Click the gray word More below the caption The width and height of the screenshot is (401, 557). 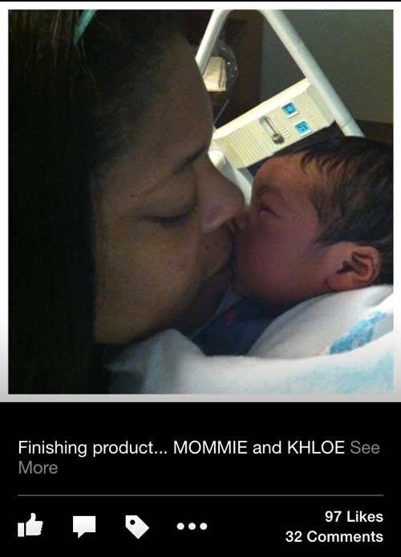(x=38, y=467)
